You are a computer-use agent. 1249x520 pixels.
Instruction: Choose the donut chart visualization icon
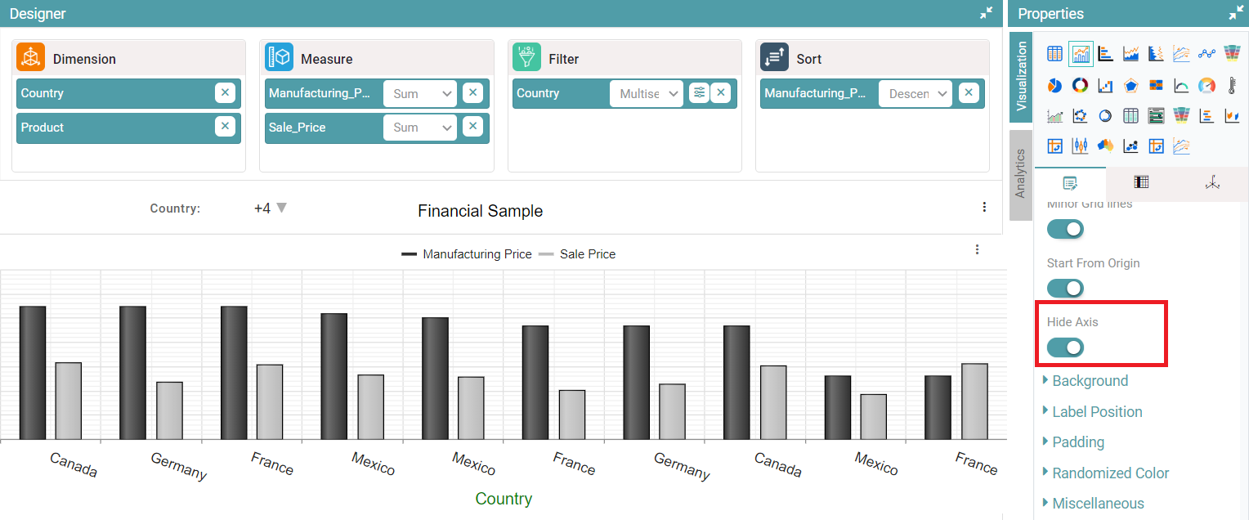pos(1080,85)
